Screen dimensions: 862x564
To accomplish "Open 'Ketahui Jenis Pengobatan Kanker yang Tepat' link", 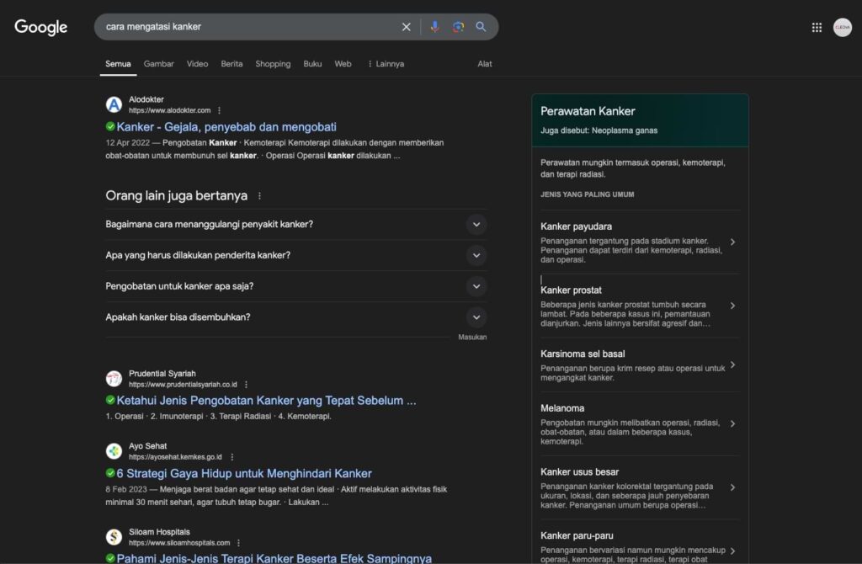I will click(x=266, y=401).
